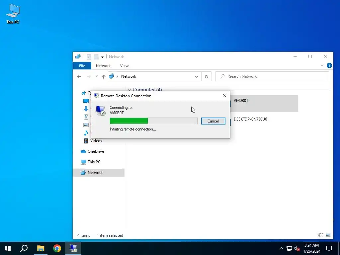Image resolution: width=340 pixels, height=255 pixels.
Task: Click Network breadcrumb in address bar
Action: [x=128, y=76]
